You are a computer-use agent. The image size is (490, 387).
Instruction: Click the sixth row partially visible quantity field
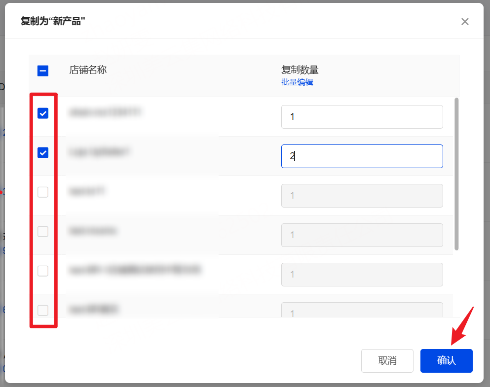point(362,311)
